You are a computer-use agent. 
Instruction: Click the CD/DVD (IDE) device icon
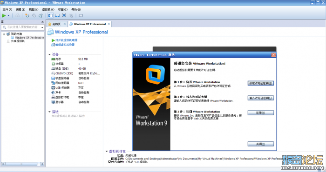pyautogui.click(x=53, y=73)
